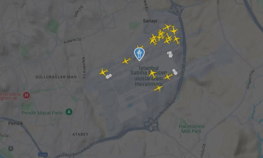Click the rightmost plane in the Sanayi cluster
Screen dimensions: 263x158
coord(176,40)
